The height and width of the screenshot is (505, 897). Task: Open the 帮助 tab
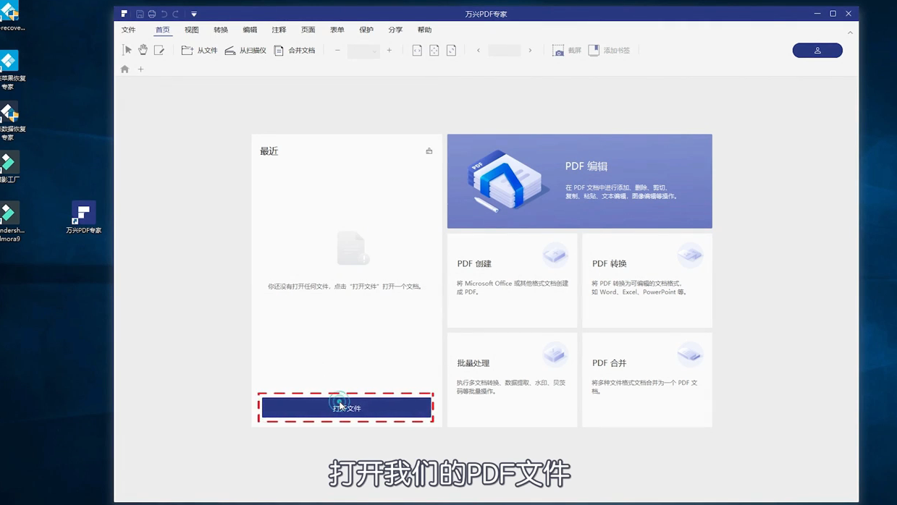click(x=425, y=30)
